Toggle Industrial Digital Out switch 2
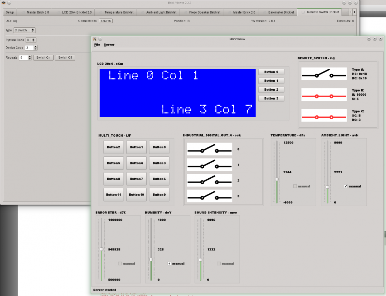Viewport: 386px width, 296px height. pyautogui.click(x=209, y=180)
